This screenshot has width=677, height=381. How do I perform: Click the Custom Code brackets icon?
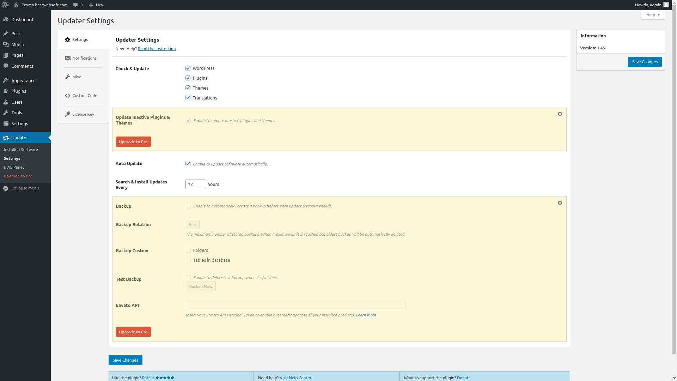[x=67, y=95]
